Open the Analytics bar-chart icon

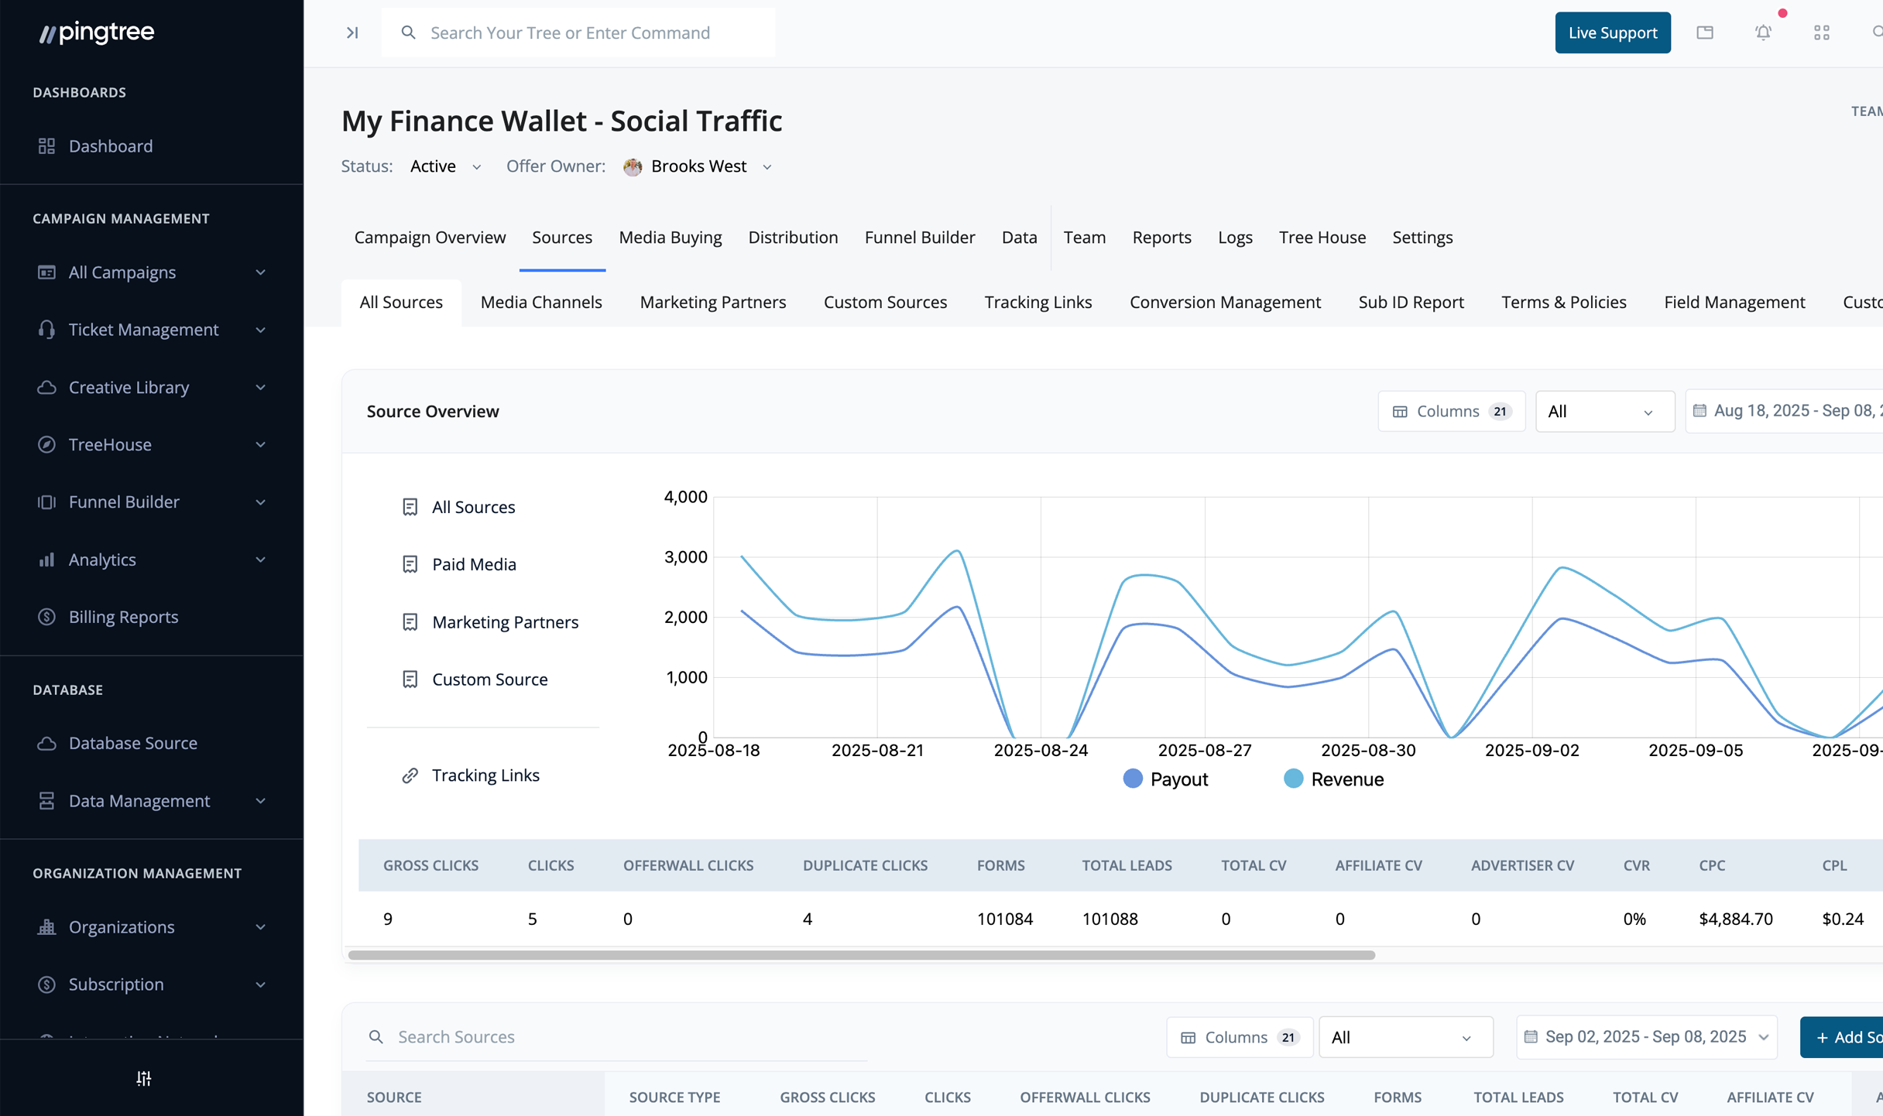click(x=46, y=559)
